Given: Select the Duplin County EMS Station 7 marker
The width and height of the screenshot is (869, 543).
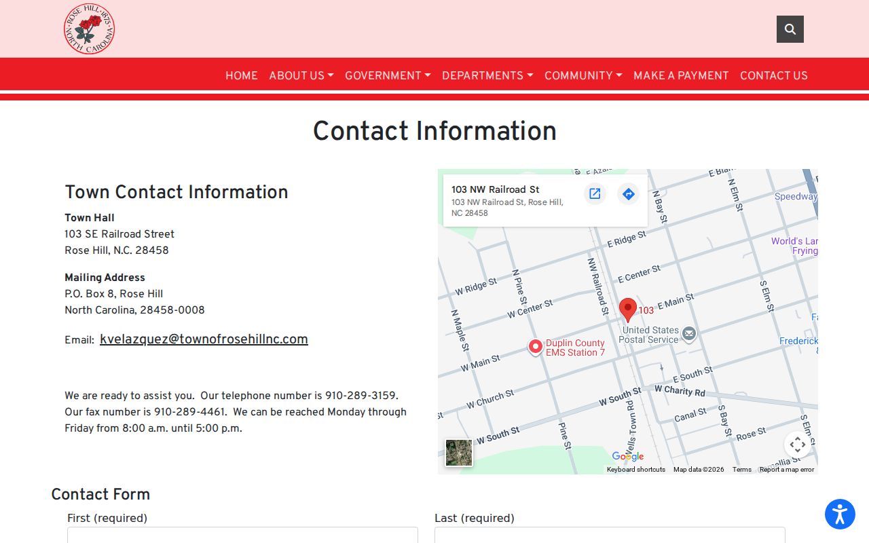Looking at the screenshot, I should click(x=536, y=347).
